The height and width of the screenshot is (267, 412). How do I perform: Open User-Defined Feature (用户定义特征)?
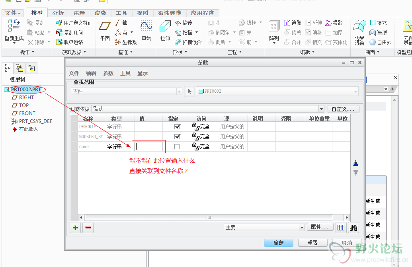pos(74,23)
